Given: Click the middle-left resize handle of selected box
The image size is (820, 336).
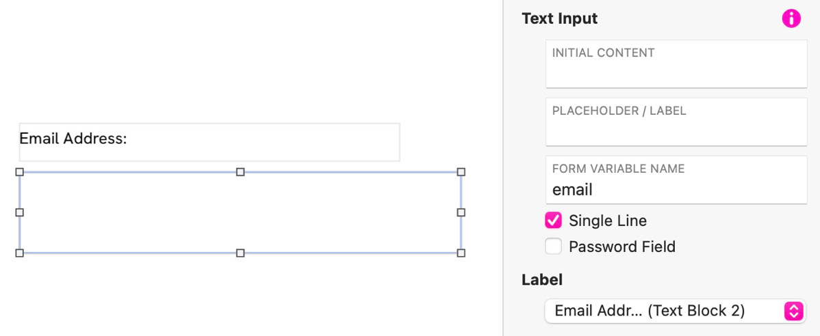Looking at the screenshot, I should [20, 212].
